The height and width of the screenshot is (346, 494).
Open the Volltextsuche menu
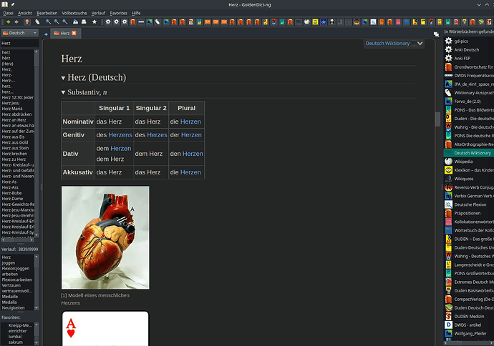click(x=74, y=13)
